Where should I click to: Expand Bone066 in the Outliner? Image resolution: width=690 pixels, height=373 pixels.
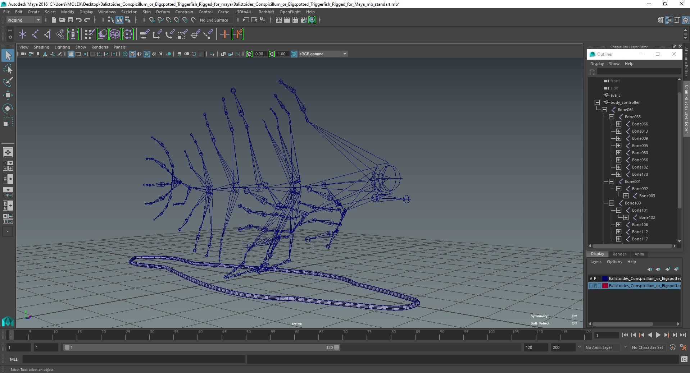[x=619, y=124]
